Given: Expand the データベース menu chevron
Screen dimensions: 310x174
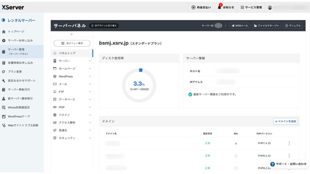Looking at the screenshot, I should 90,99.
